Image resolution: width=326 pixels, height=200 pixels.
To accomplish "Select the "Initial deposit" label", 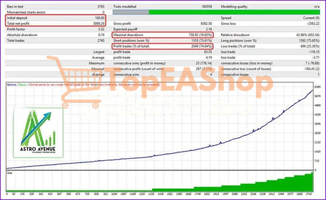I will [17, 18].
